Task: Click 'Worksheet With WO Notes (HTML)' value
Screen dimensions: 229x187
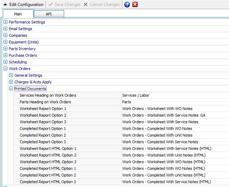Action: [x=164, y=162]
